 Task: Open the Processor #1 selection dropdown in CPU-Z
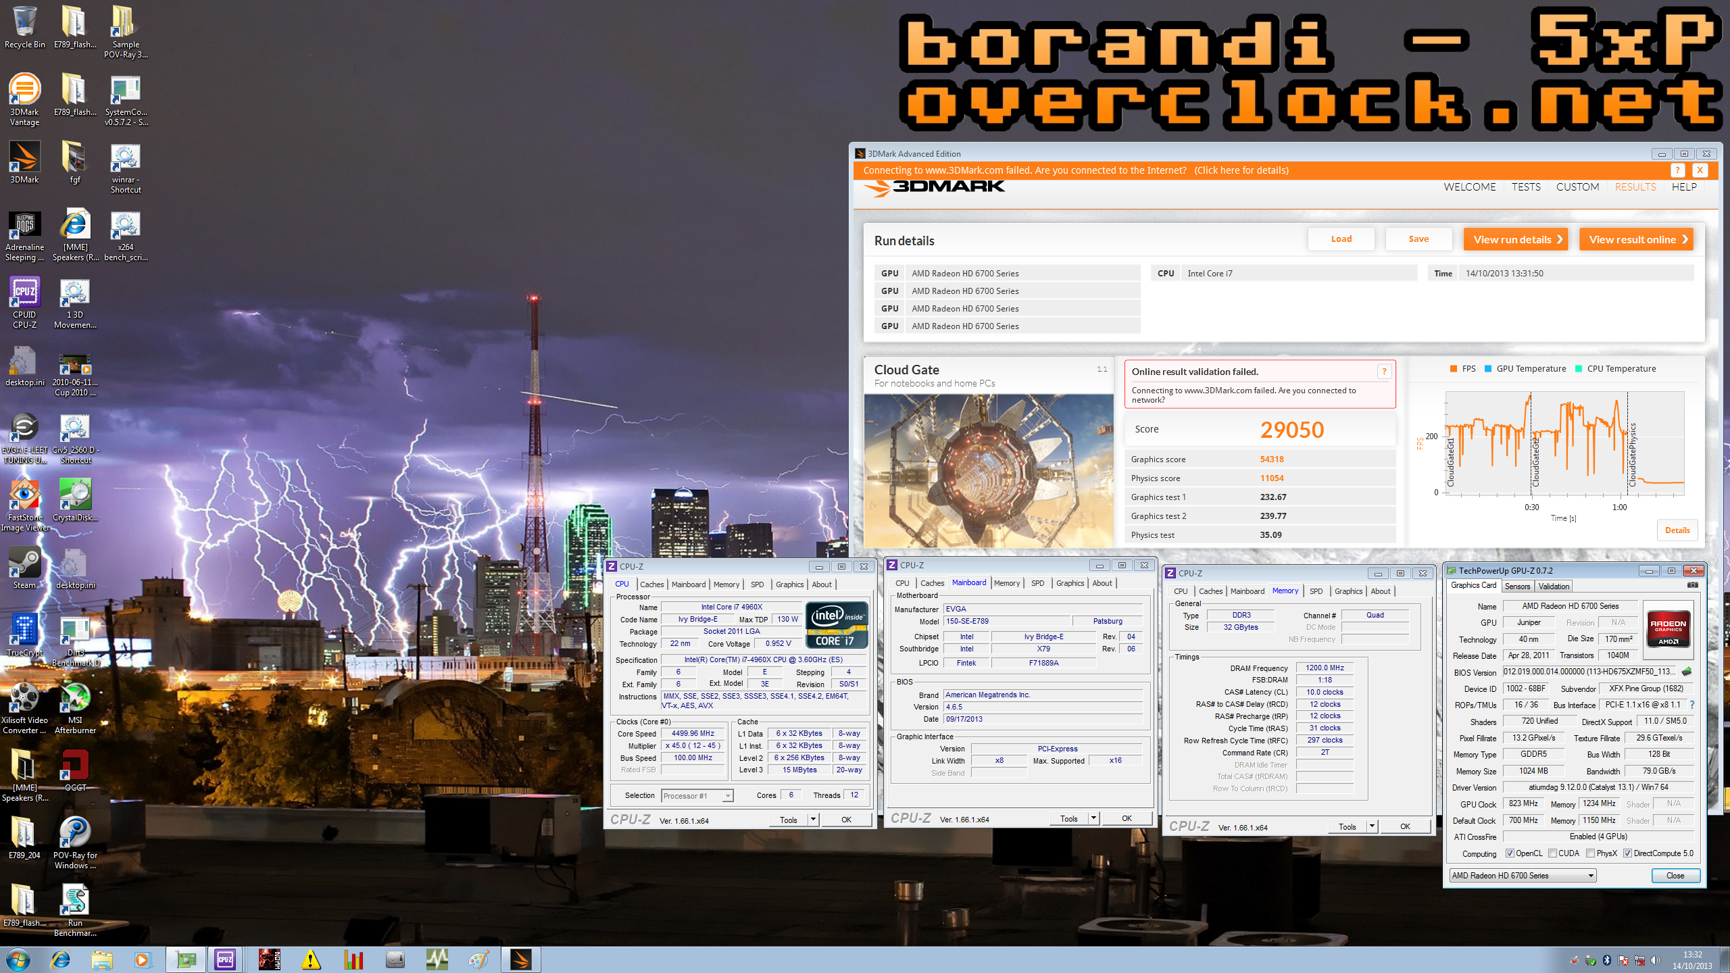tap(697, 796)
